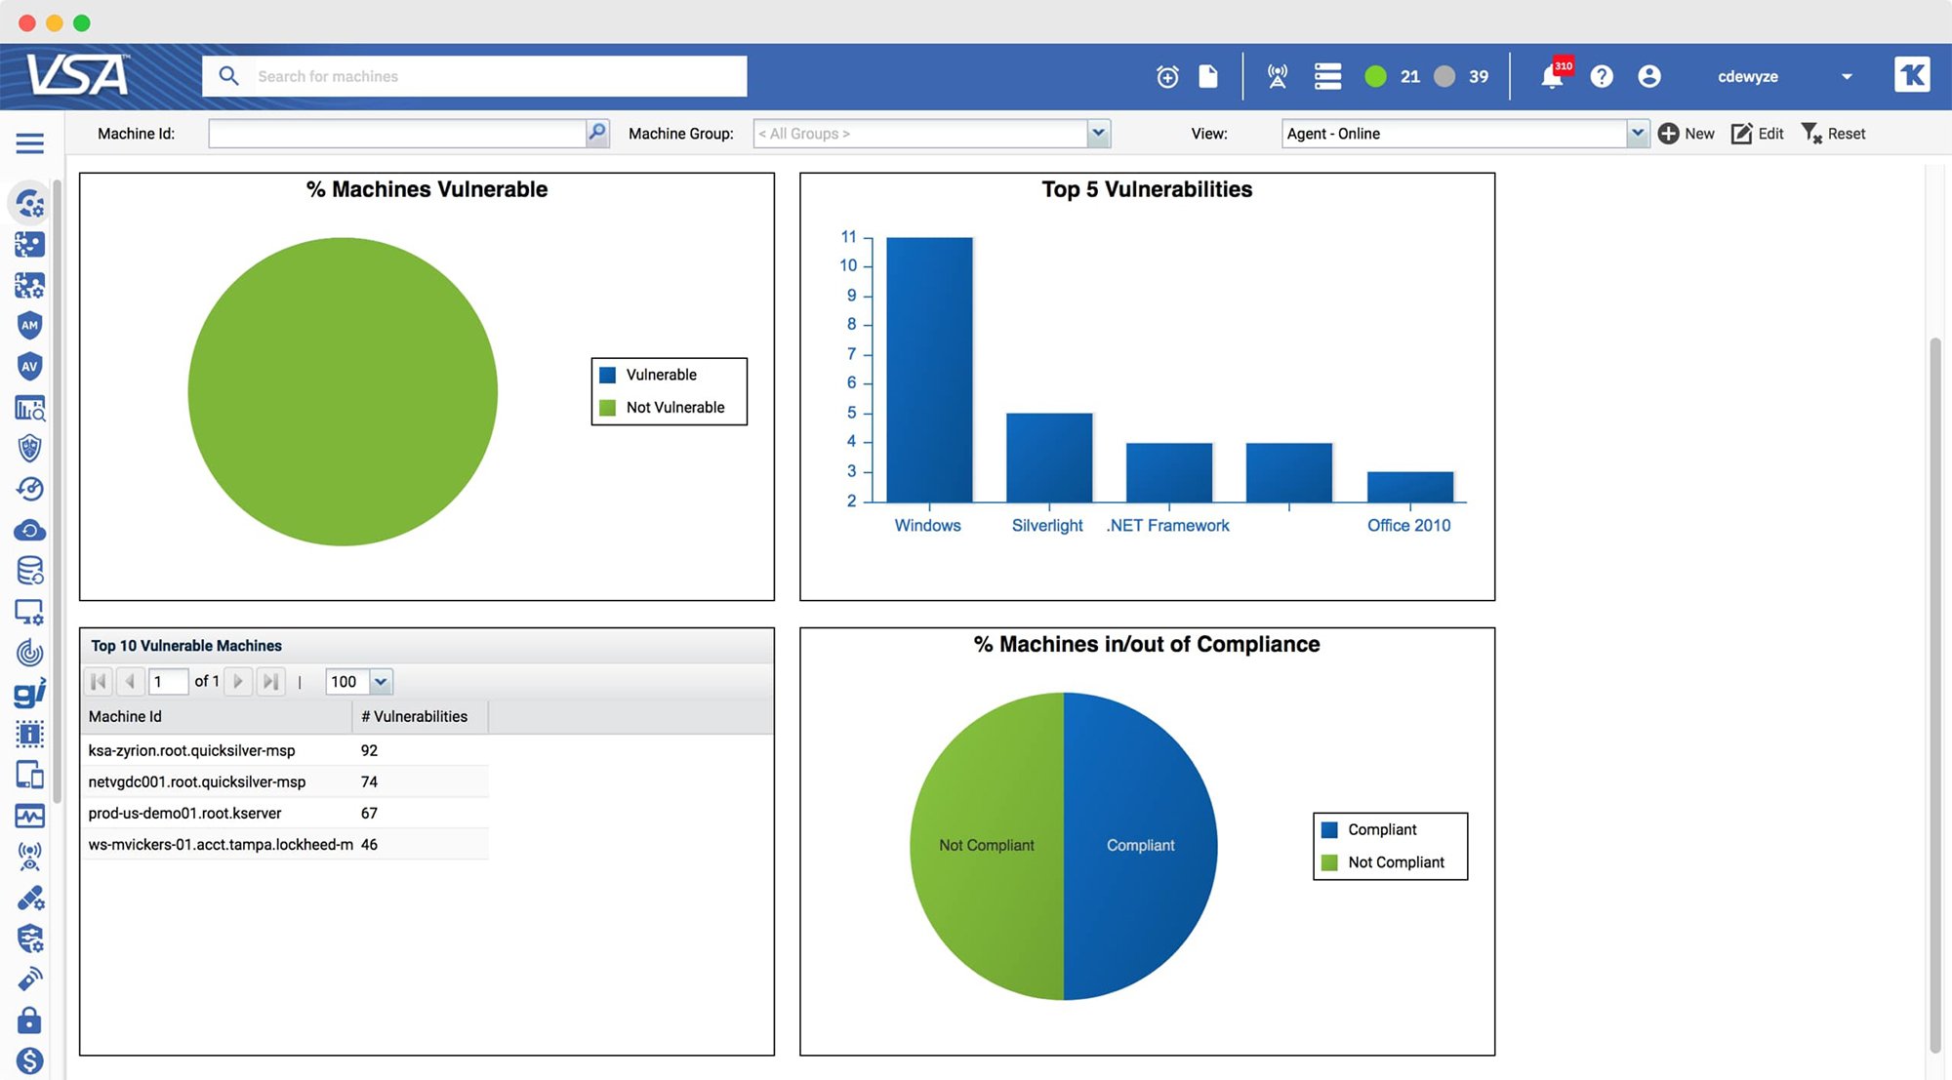Open the hamburger navigation menu
1952x1080 pixels.
tap(29, 142)
